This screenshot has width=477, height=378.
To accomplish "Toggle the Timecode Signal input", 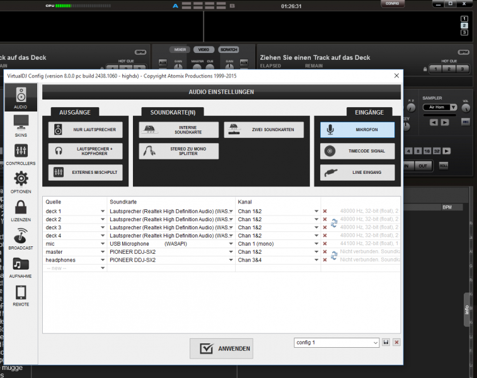I will coord(357,151).
